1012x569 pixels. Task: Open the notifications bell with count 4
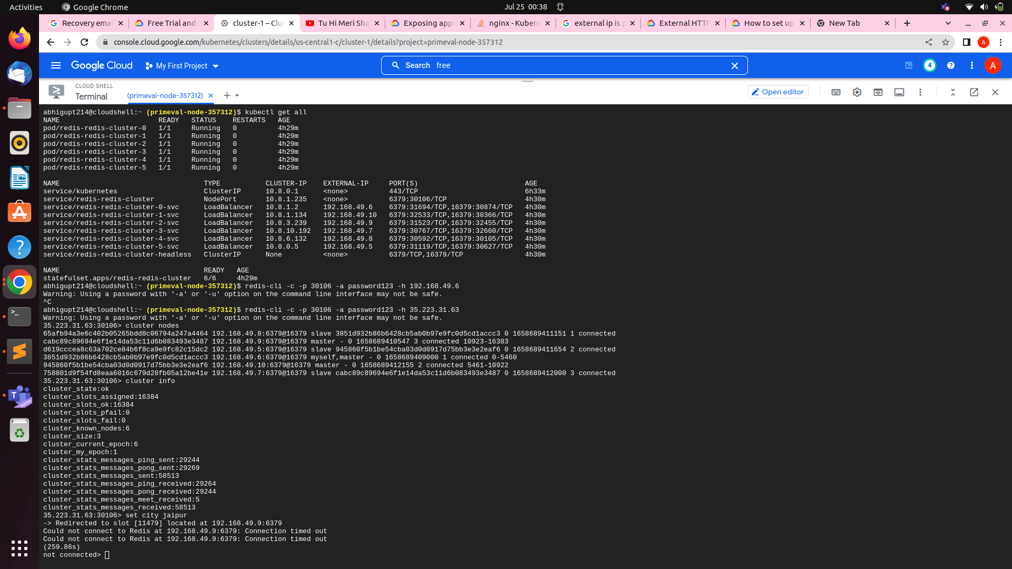click(930, 66)
